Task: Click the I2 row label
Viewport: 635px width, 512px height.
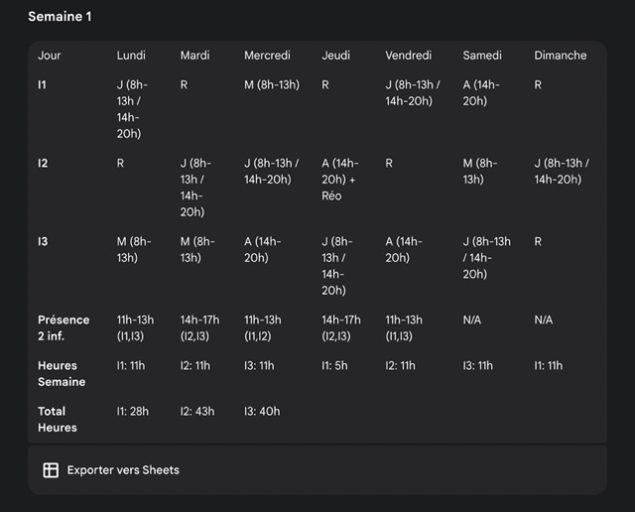Action: [43, 163]
